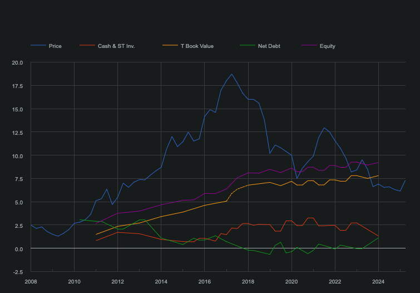Toggle the Price series legend label
This screenshot has width=420, height=293.
point(55,46)
